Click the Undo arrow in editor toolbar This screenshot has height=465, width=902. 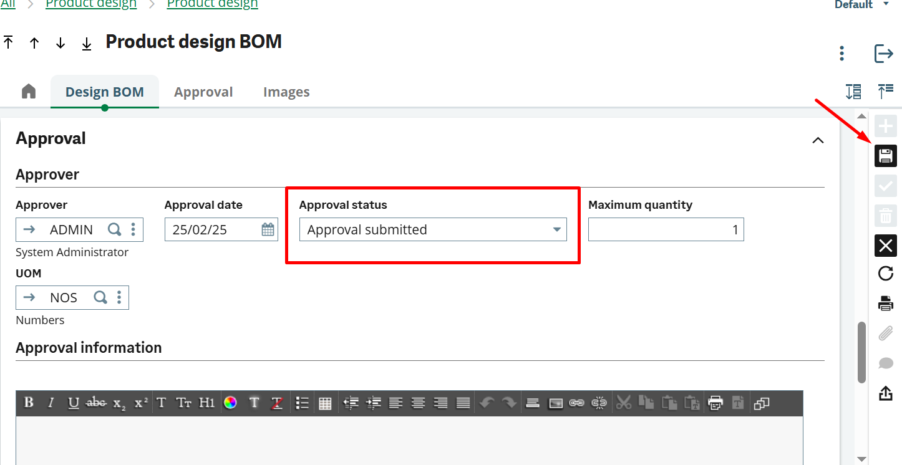pyautogui.click(x=487, y=403)
